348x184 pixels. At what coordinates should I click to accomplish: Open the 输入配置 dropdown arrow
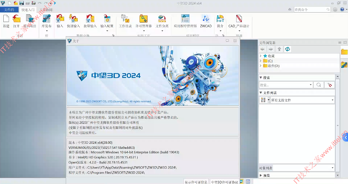pyautogui.click(x=107, y=31)
